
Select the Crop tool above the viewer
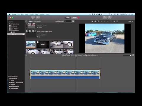point(99,21)
